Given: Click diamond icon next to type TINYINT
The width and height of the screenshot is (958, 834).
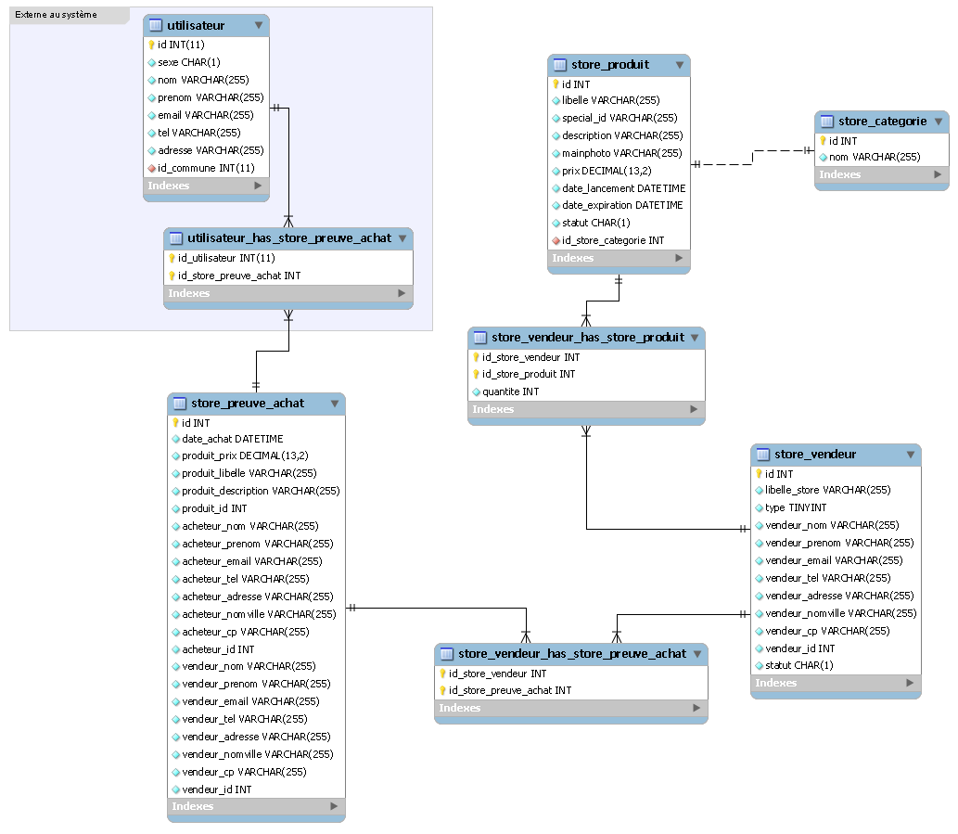Looking at the screenshot, I should pos(760,507).
